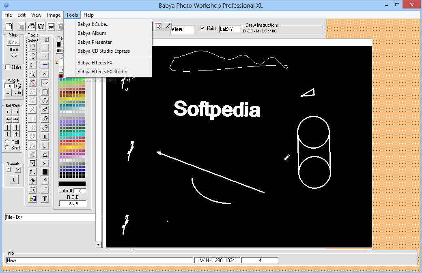The image size is (422, 273).
Task: Open the Image menu
Action: [x=54, y=15]
